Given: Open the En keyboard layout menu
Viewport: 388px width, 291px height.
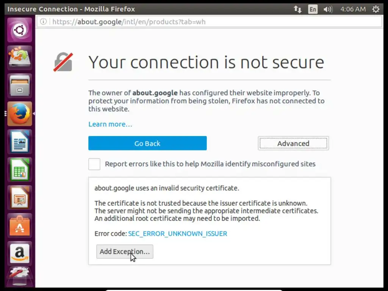Looking at the screenshot, I should [x=313, y=9].
